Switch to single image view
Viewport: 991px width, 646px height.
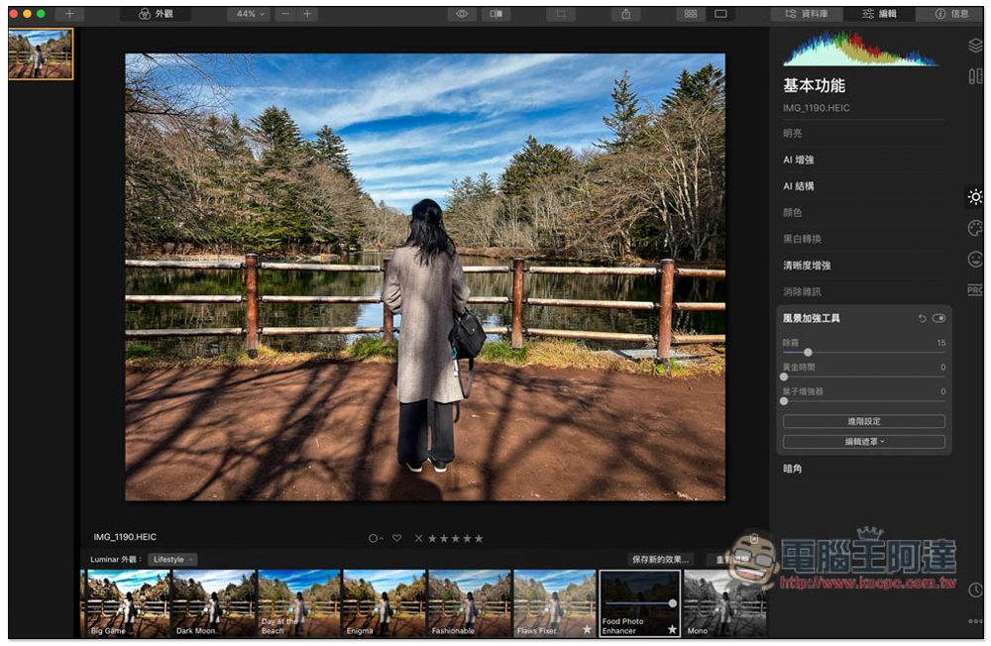(720, 14)
